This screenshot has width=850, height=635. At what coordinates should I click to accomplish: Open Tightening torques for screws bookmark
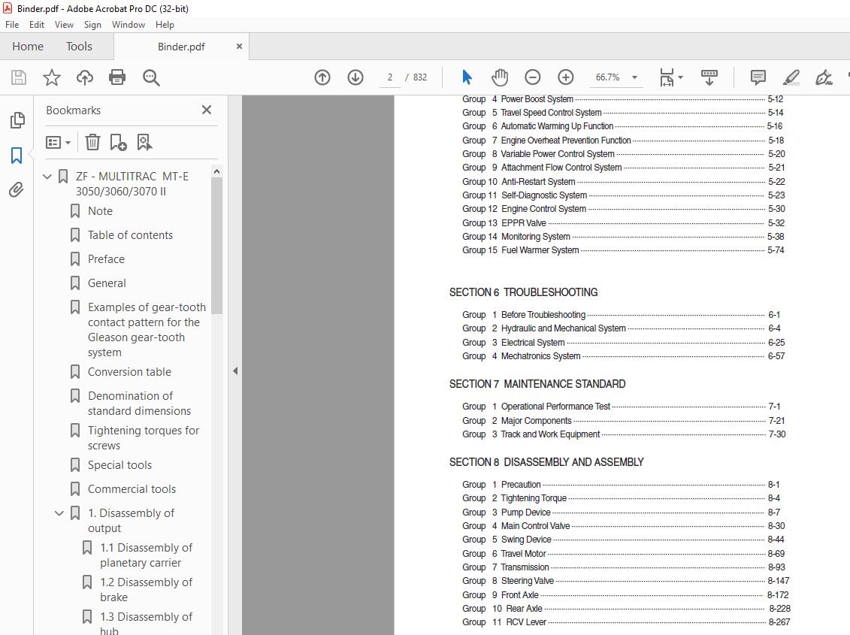(143, 438)
